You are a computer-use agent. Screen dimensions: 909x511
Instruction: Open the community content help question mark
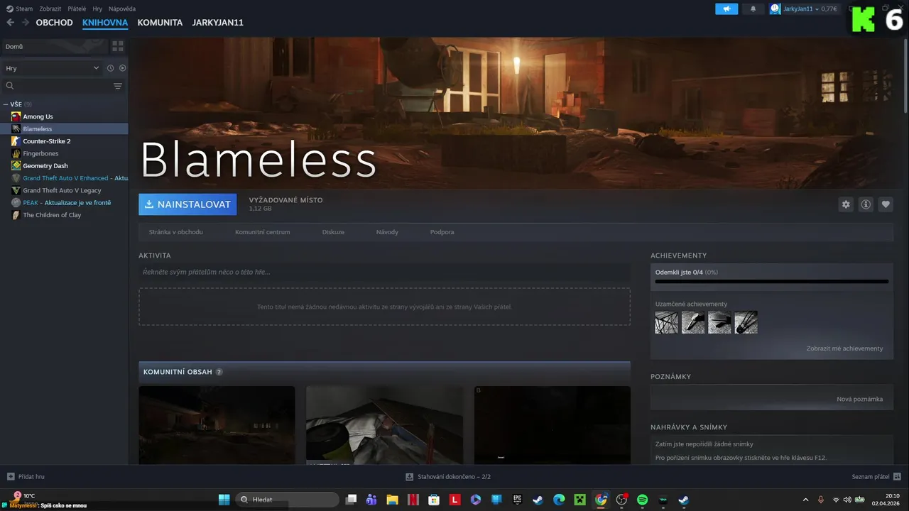click(x=219, y=372)
